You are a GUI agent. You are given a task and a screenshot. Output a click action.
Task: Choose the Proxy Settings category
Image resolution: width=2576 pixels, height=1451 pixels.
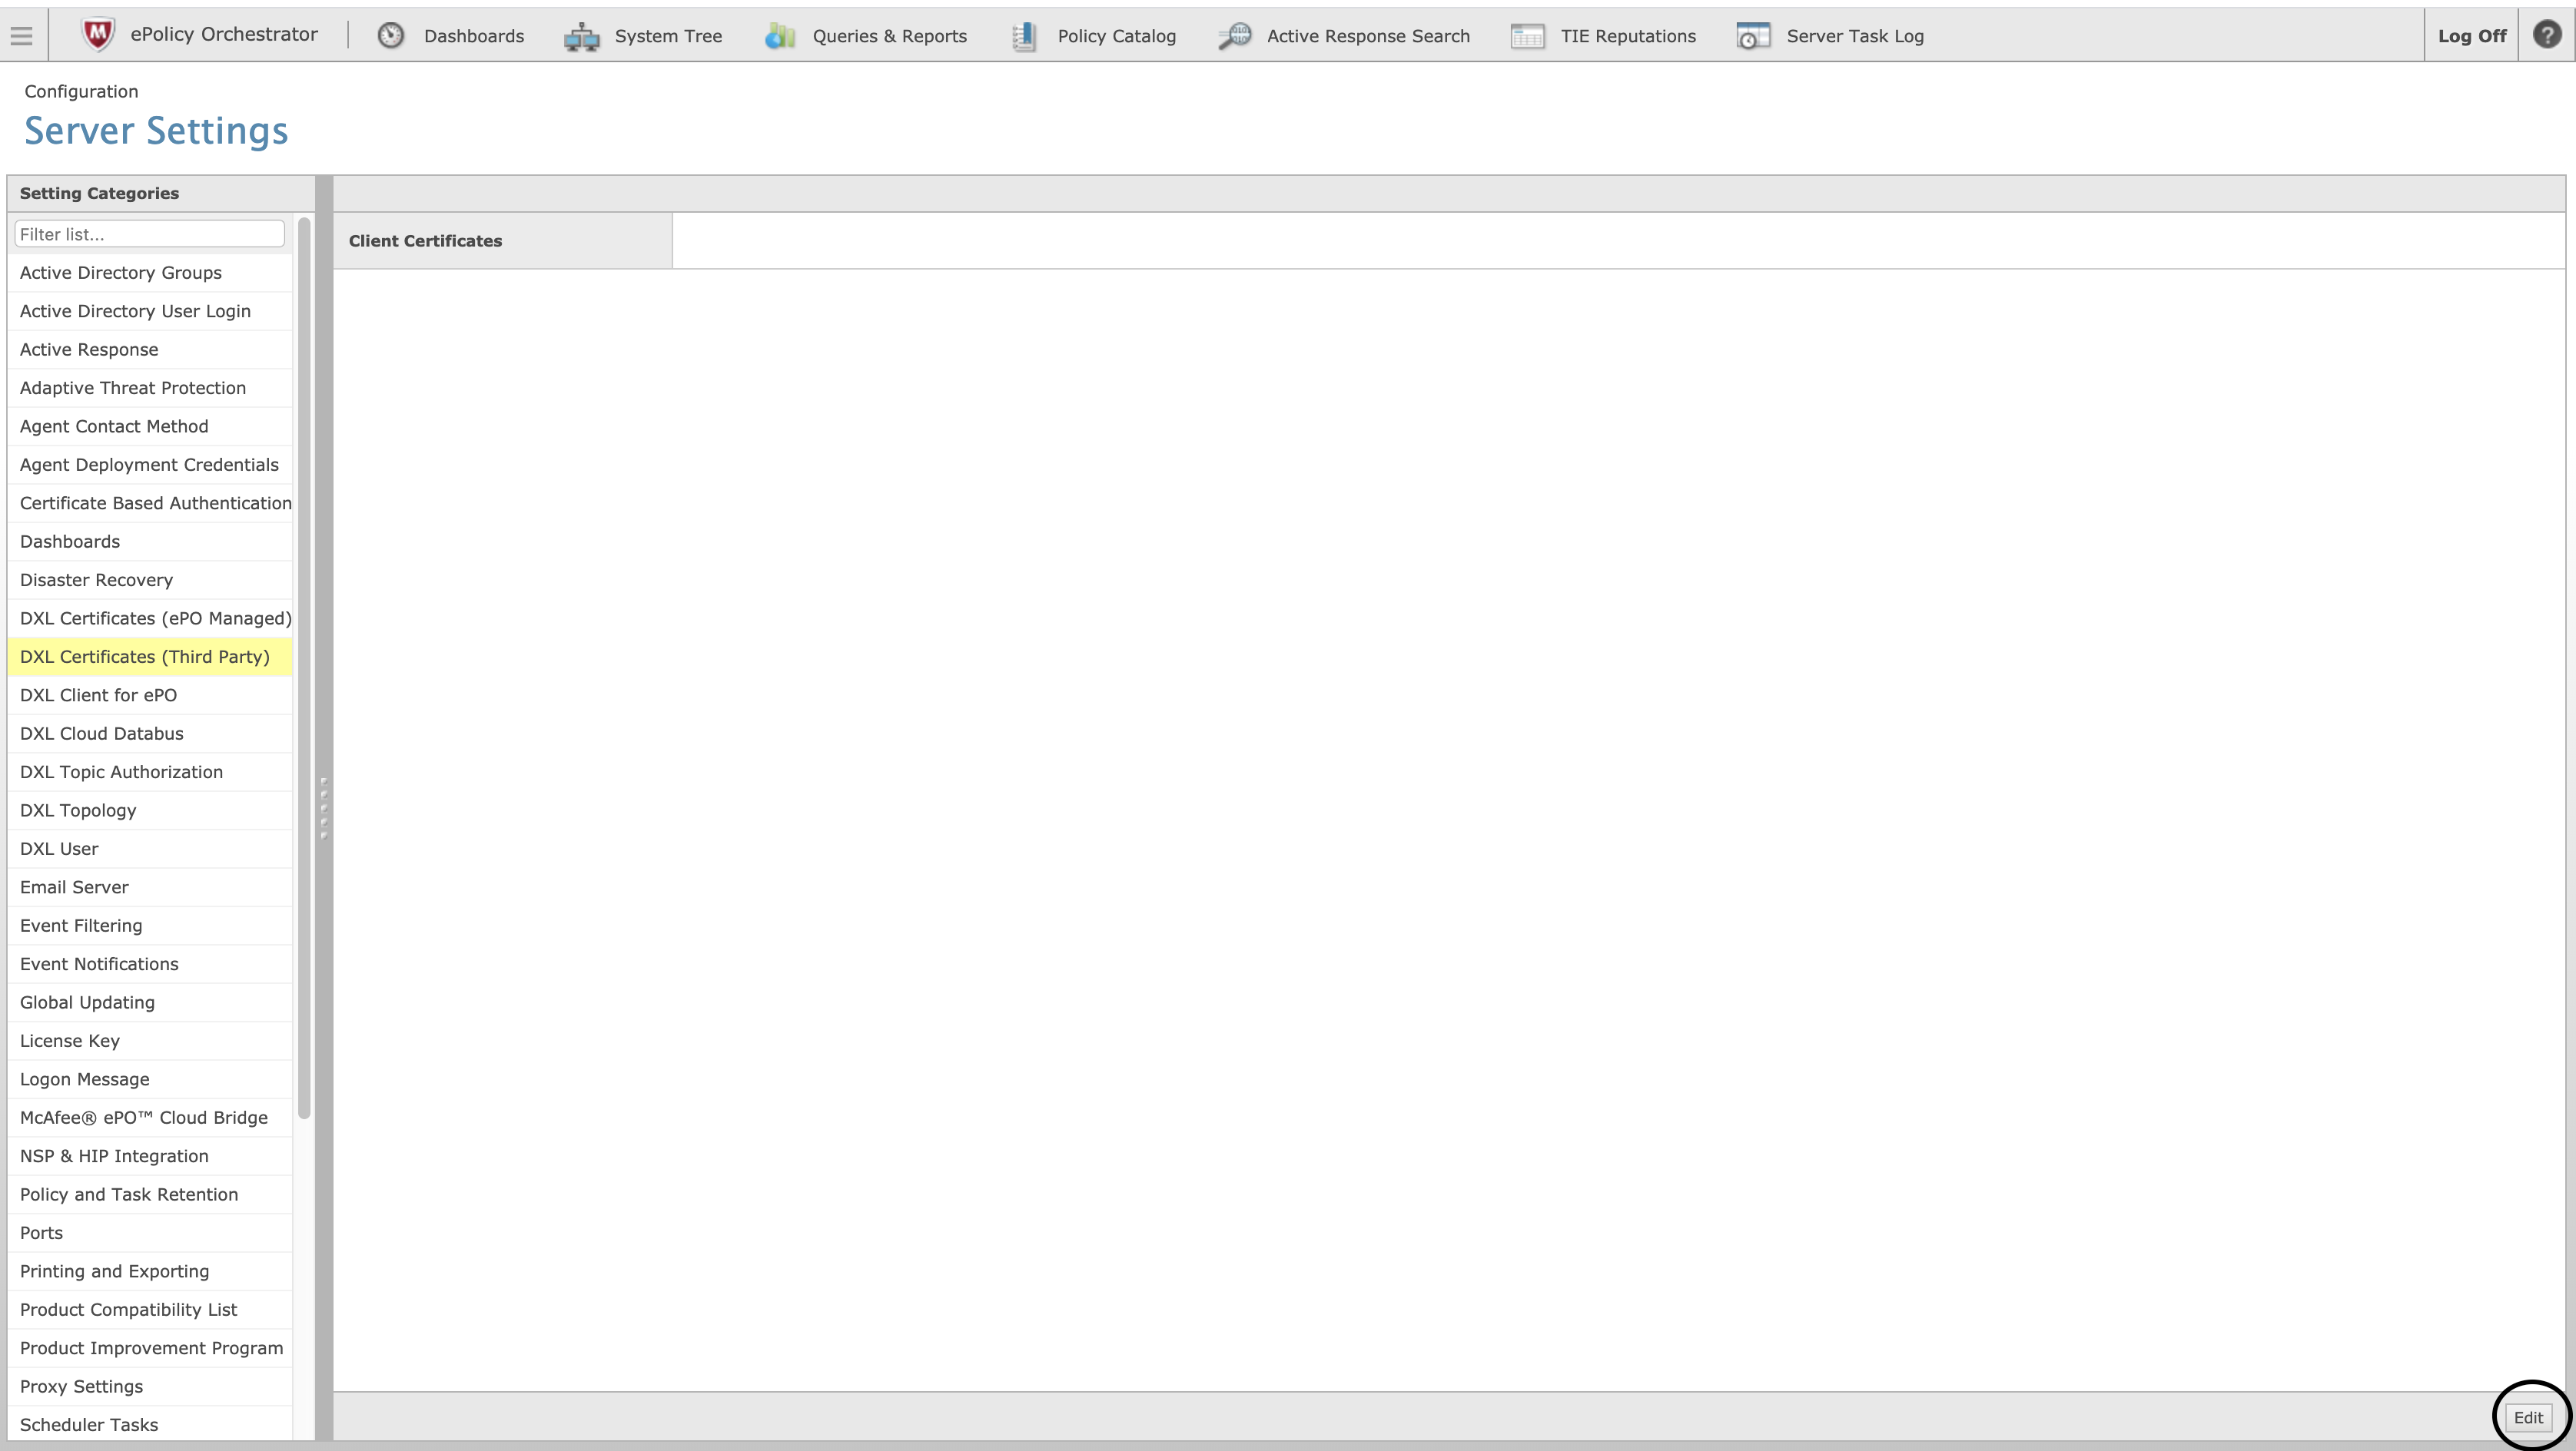coord(81,1386)
